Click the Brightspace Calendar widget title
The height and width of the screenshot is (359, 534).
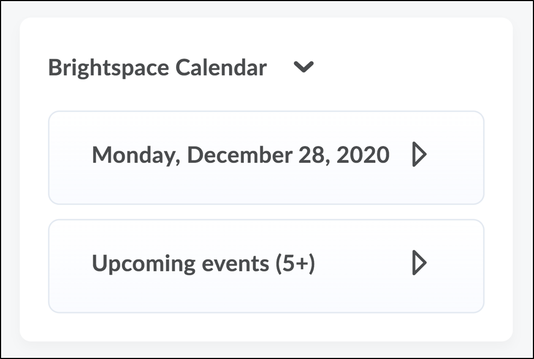click(157, 68)
